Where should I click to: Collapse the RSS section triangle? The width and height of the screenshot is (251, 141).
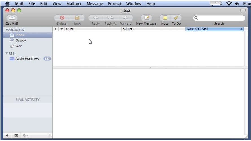(6, 53)
